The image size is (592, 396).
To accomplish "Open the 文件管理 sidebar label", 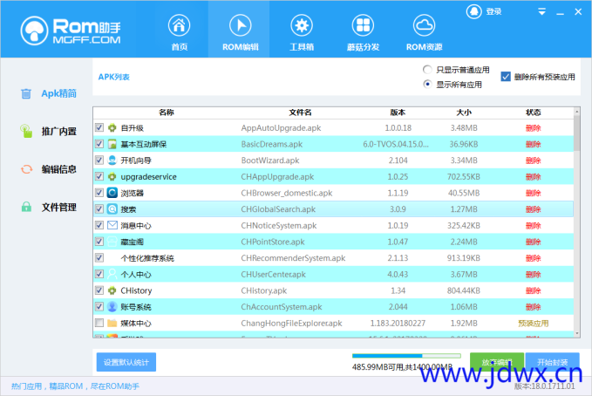I will [59, 207].
